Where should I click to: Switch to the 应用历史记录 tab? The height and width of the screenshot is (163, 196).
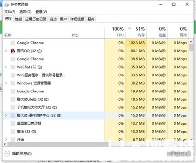click(x=36, y=19)
